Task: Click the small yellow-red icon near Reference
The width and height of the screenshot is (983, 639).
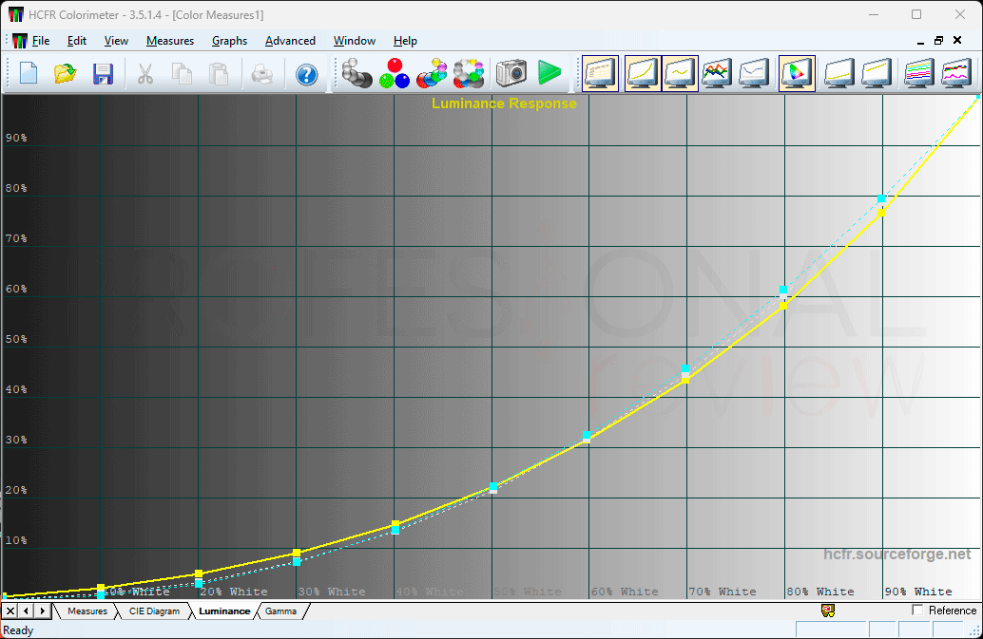Action: click(x=827, y=611)
